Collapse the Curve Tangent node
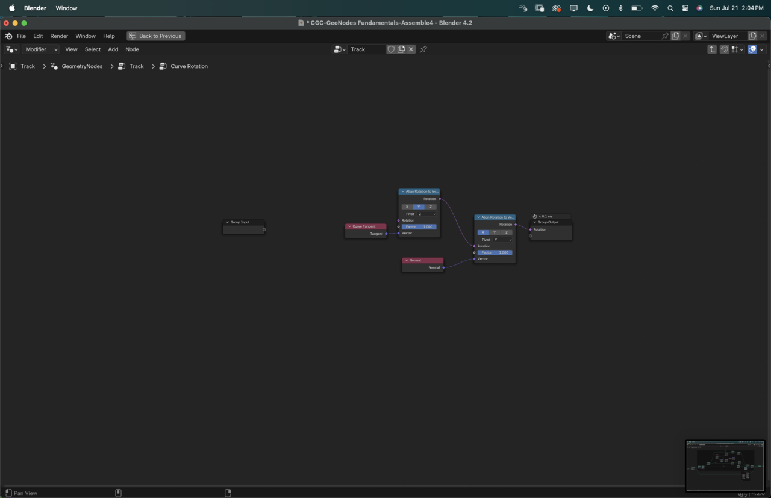Image resolution: width=771 pixels, height=498 pixels. (x=349, y=226)
